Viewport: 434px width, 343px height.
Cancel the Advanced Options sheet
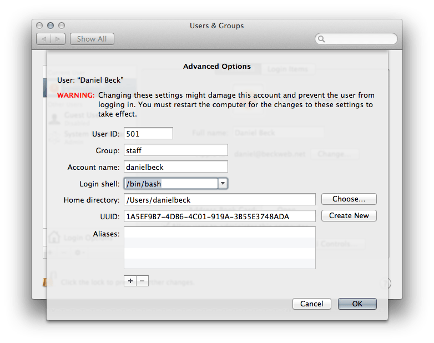tap(311, 304)
